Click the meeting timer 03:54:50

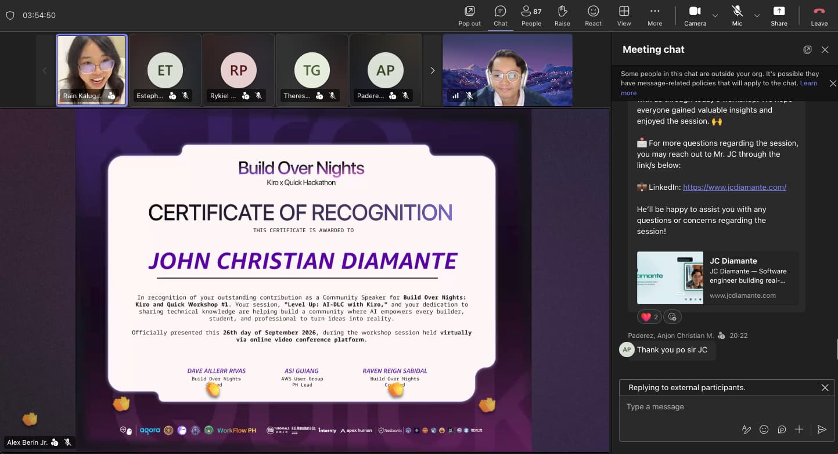tap(39, 16)
